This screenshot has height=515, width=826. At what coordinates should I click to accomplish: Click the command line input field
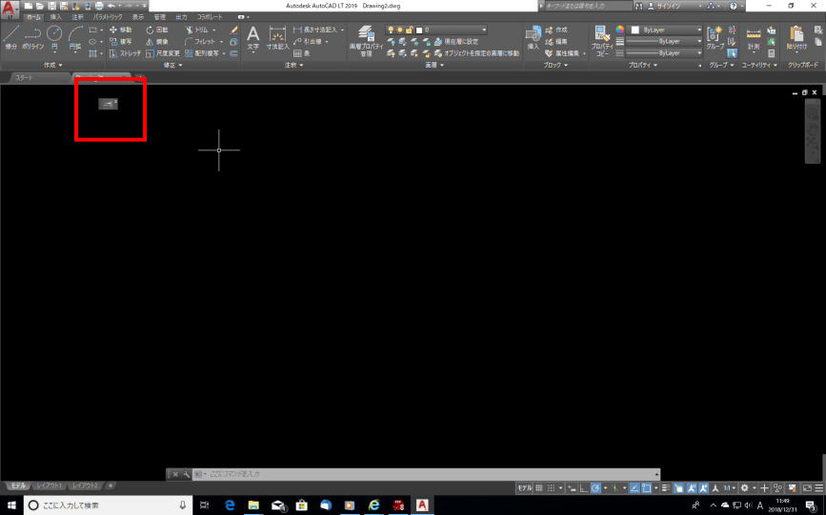[426, 474]
